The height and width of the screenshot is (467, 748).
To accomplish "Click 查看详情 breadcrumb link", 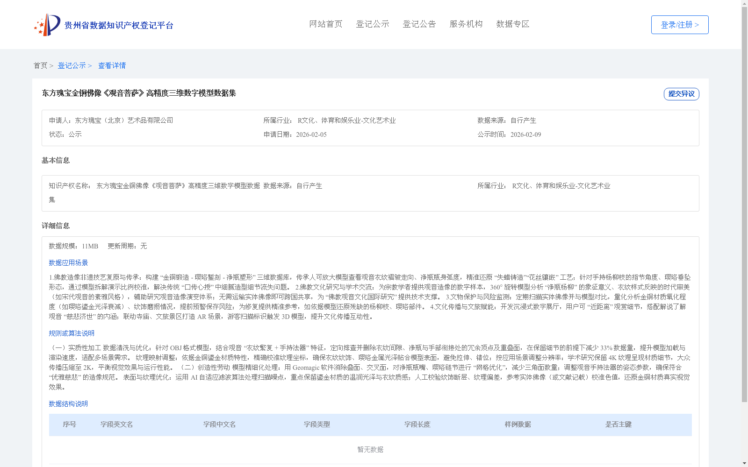I will coord(112,65).
